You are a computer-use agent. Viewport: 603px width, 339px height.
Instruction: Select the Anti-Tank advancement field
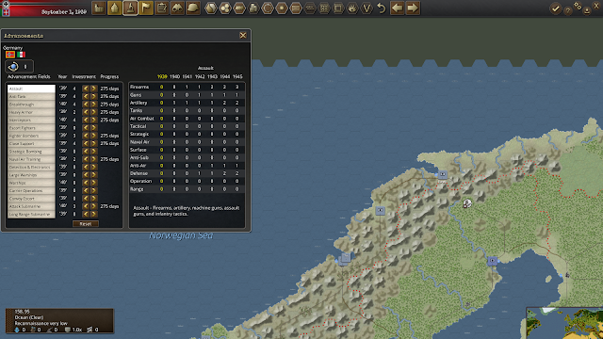point(31,96)
